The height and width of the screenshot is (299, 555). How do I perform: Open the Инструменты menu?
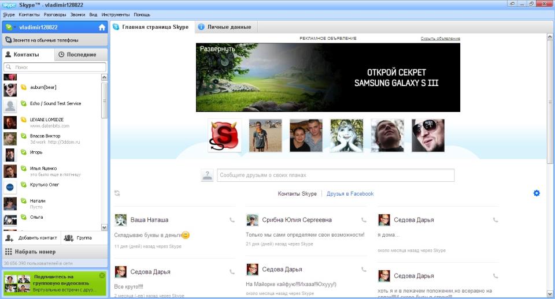(x=116, y=14)
